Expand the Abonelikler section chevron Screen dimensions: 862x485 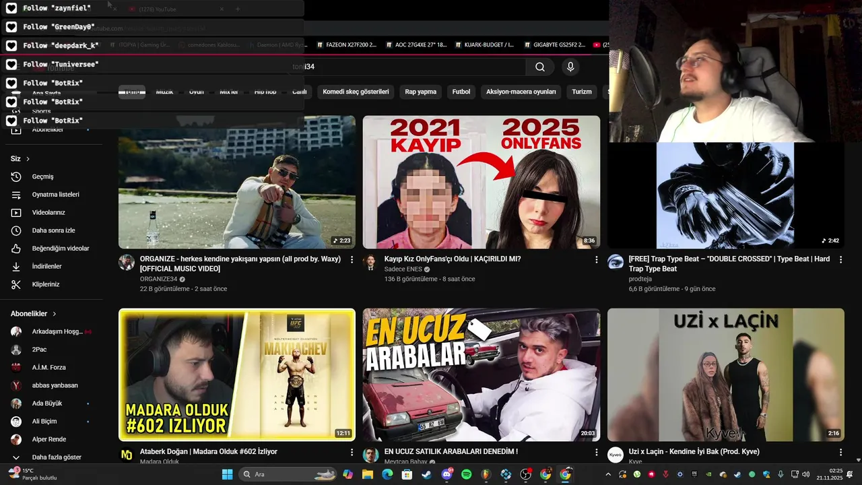(x=55, y=314)
